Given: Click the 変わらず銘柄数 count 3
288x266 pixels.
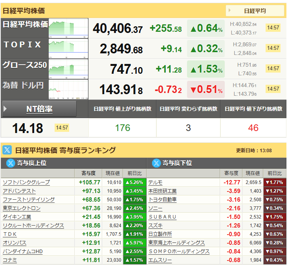Looking at the screenshot, I should pyautogui.click(x=188, y=128).
